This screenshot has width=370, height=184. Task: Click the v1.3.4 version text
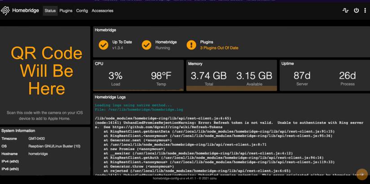118,48
